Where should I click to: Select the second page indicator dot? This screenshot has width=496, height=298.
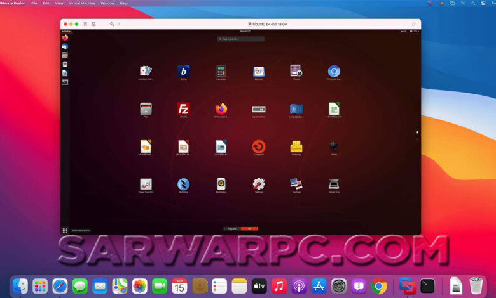tap(417, 139)
